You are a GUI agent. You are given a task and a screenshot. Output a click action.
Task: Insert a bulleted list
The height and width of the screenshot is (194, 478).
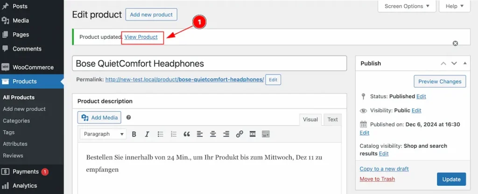click(161, 134)
